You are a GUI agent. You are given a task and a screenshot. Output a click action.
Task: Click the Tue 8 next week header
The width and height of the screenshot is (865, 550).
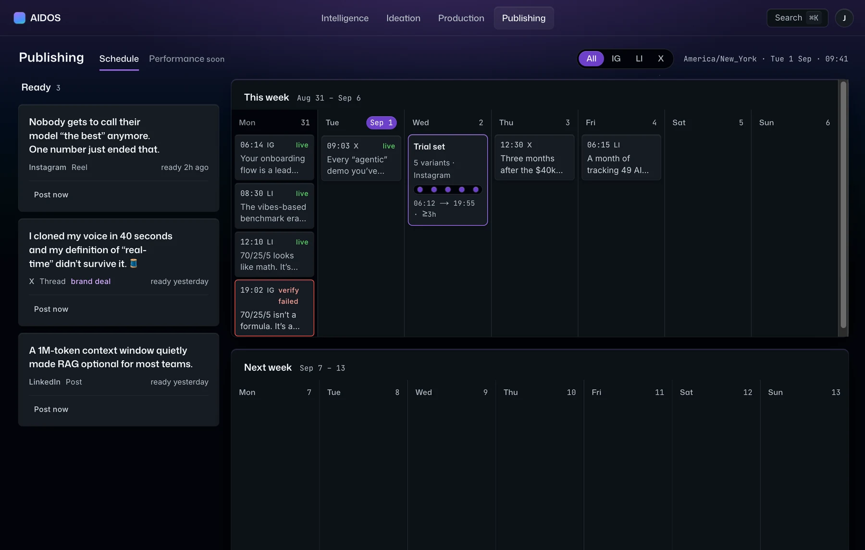pos(363,392)
